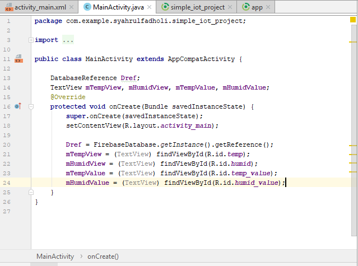The height and width of the screenshot is (266, 358).
Task: Open related XML file gutter icon at line 11
Action: [18, 59]
